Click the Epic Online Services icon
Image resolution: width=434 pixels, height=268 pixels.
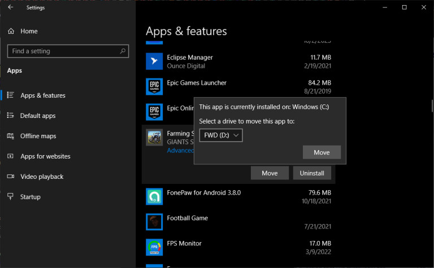coord(154,112)
